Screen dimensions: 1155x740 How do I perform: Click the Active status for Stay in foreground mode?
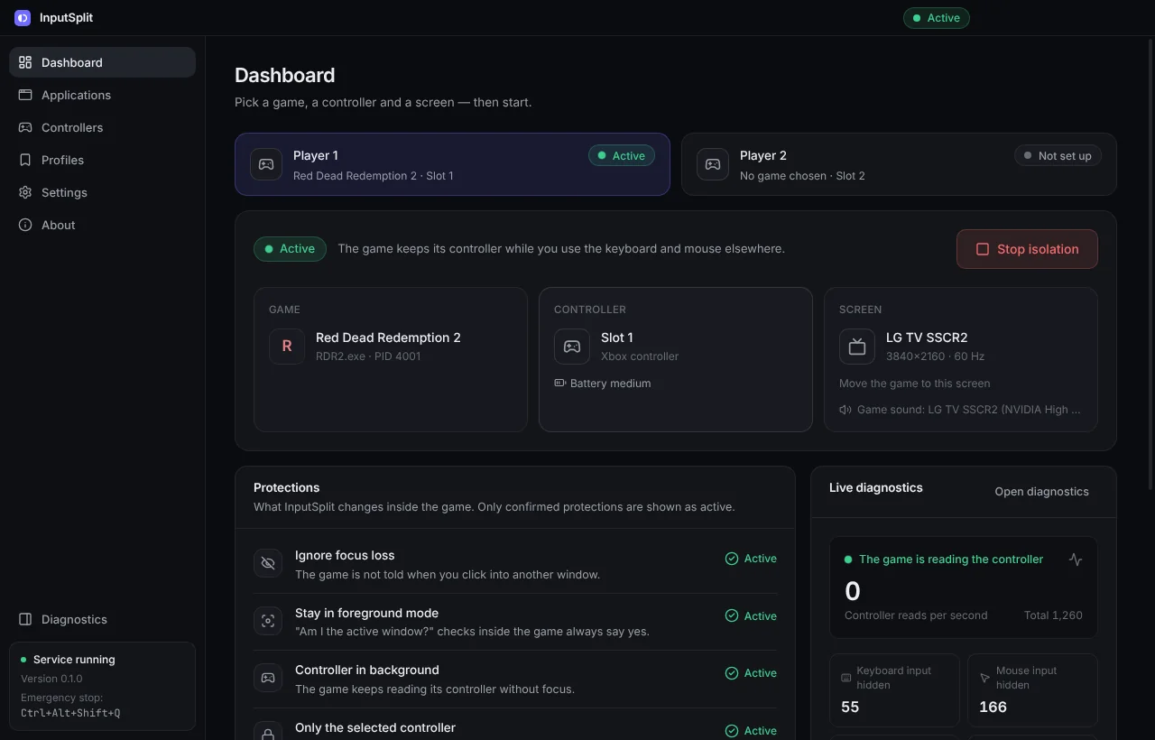click(751, 616)
